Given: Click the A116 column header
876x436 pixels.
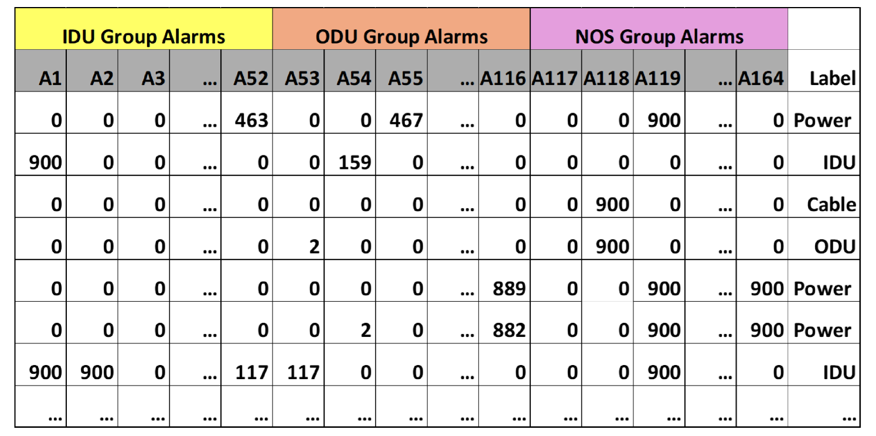Looking at the screenshot, I should tap(503, 79).
